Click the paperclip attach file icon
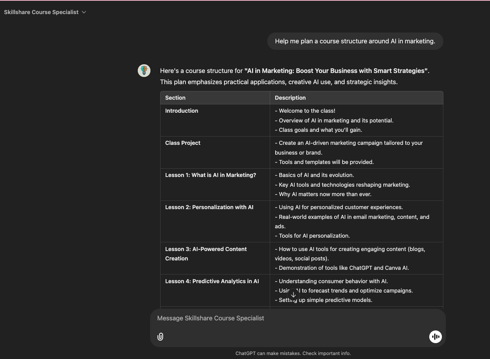490x359 pixels. click(x=160, y=337)
